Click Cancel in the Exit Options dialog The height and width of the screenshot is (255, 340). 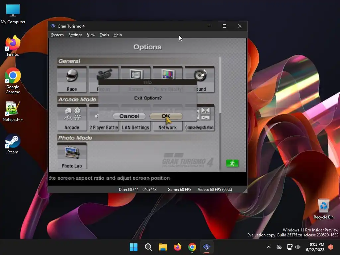129,116
